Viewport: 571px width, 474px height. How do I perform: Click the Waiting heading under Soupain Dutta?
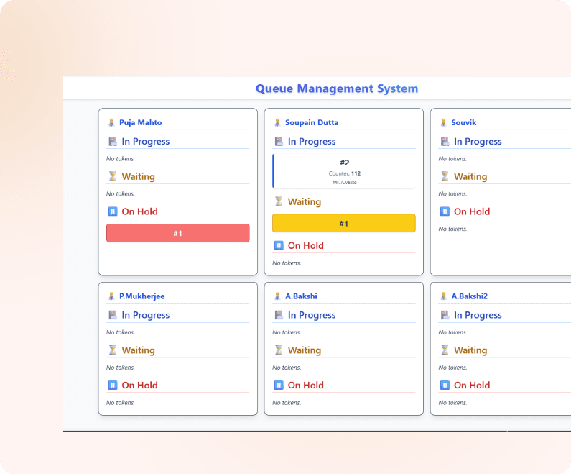tap(305, 201)
